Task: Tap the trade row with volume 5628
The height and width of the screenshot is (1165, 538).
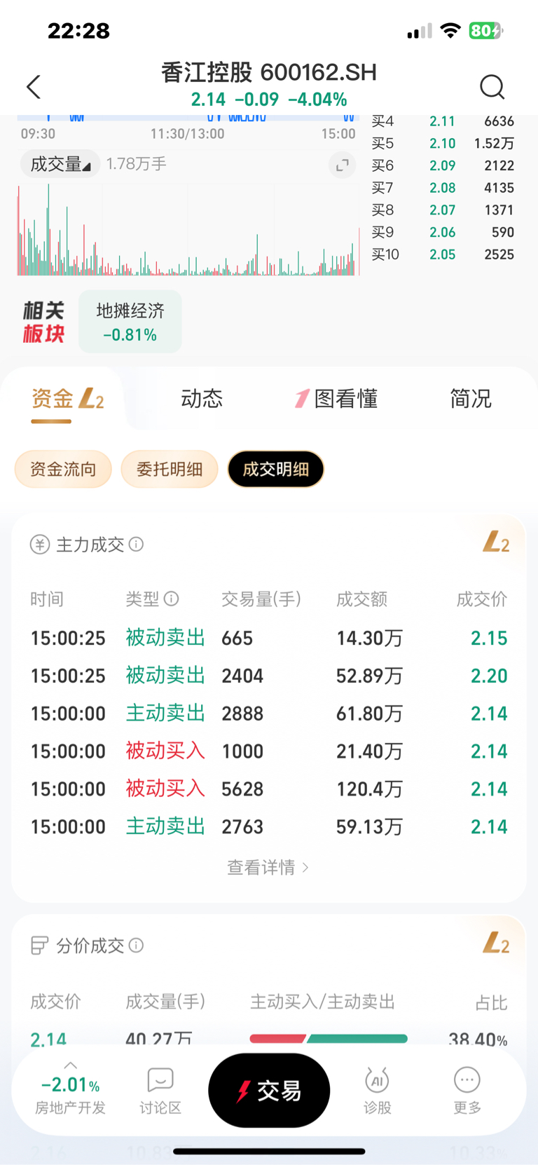Action: pyautogui.click(x=269, y=789)
